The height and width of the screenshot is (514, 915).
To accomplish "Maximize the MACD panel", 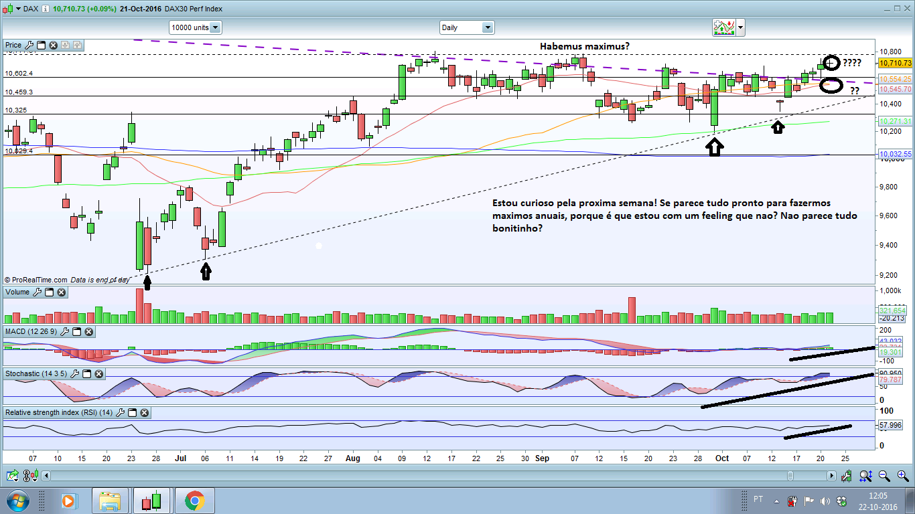I will pos(77,331).
